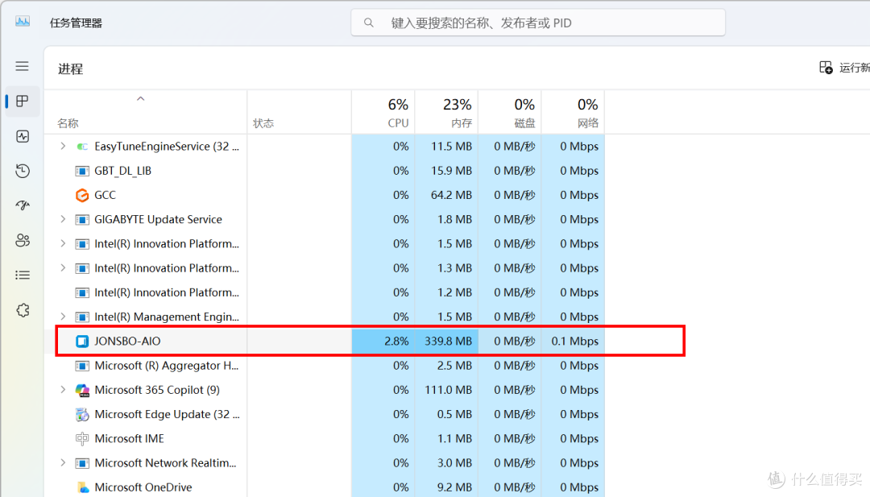Select the Processes sidebar icon
This screenshot has height=497, width=870.
point(23,101)
